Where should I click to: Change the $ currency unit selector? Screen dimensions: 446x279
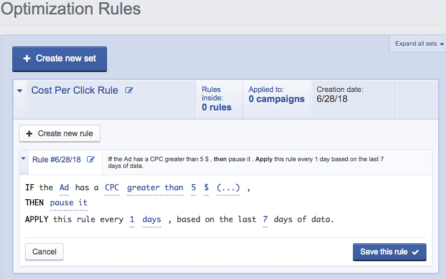click(206, 188)
